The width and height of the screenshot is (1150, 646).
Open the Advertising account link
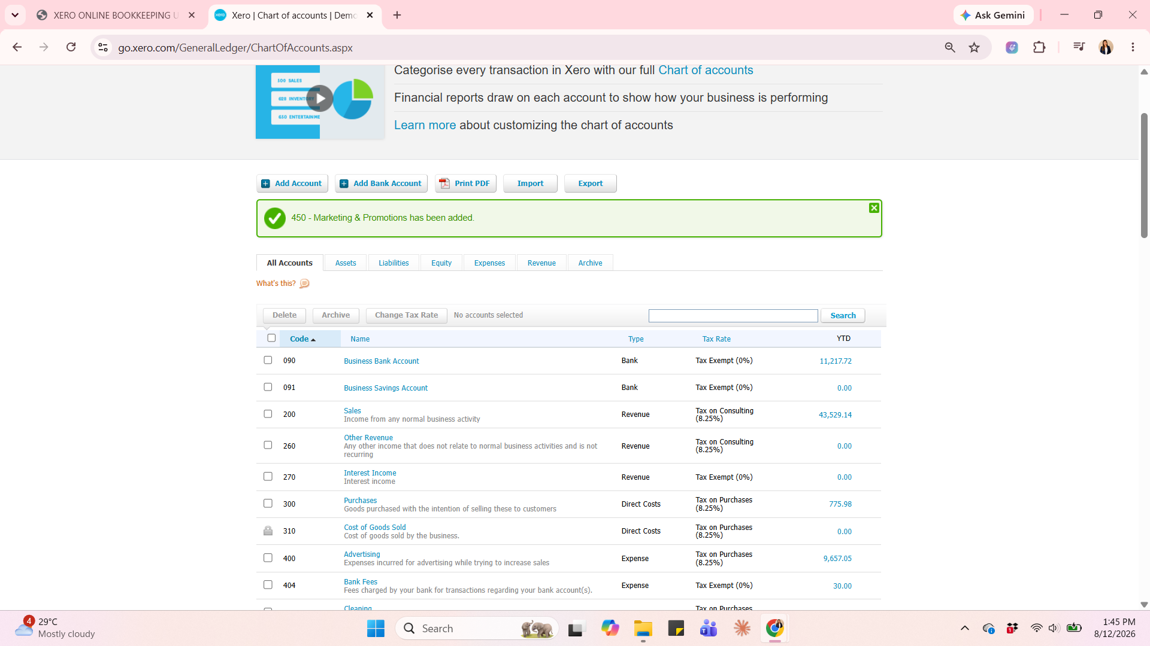pos(362,554)
